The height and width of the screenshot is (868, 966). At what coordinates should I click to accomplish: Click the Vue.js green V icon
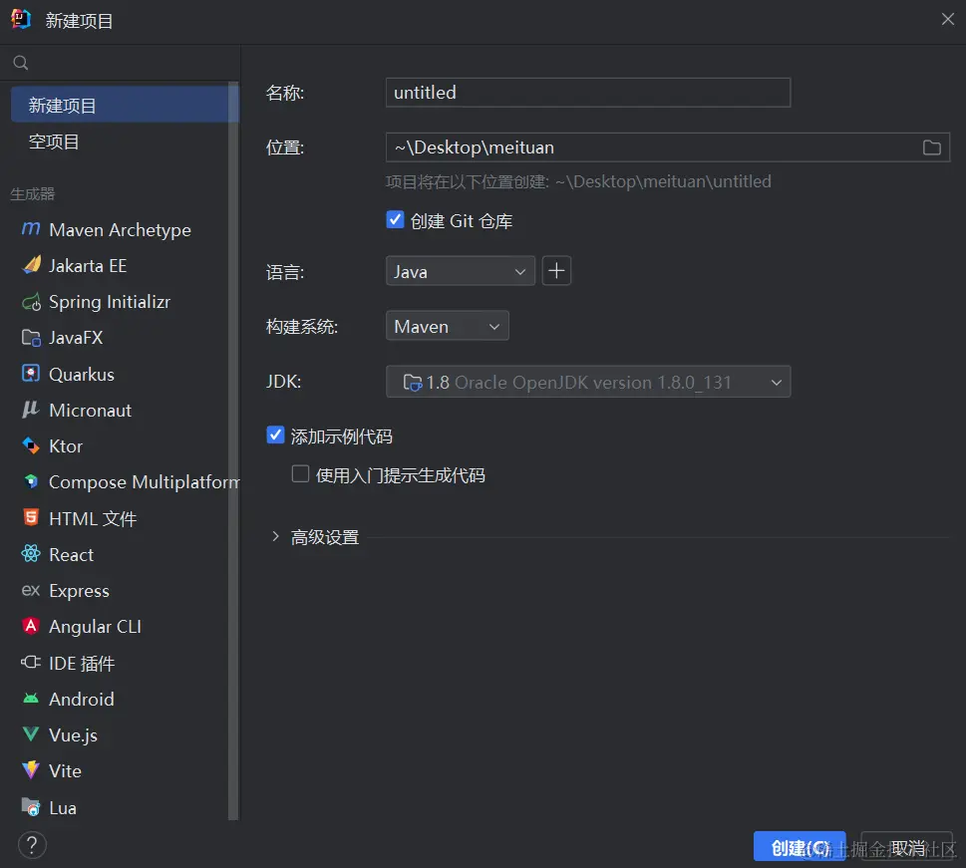coord(31,733)
